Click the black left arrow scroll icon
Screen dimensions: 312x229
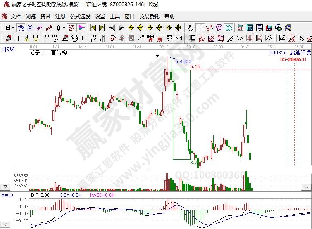point(112,28)
